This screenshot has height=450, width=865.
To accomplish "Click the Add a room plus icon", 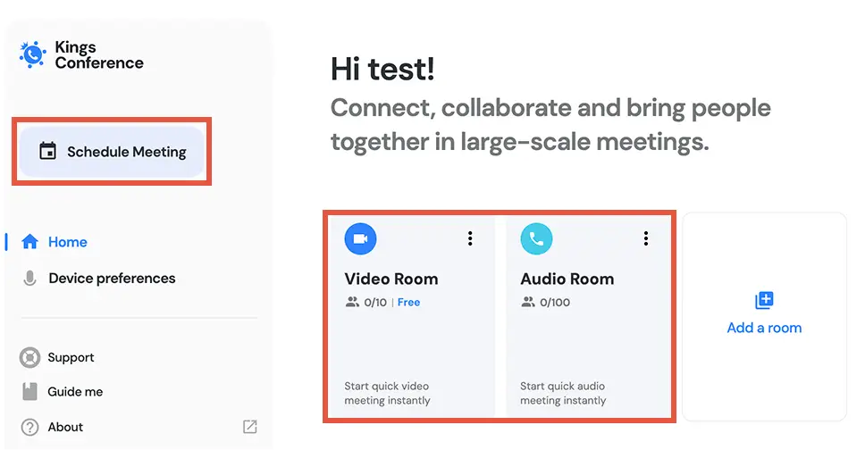I will pyautogui.click(x=764, y=301).
